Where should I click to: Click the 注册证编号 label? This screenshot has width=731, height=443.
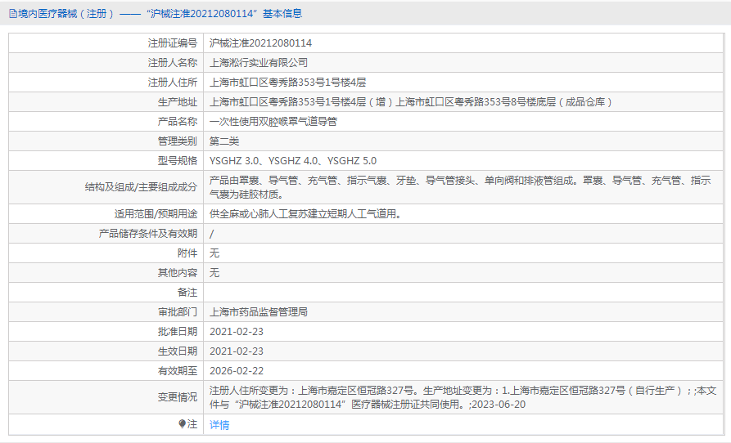tap(173, 43)
